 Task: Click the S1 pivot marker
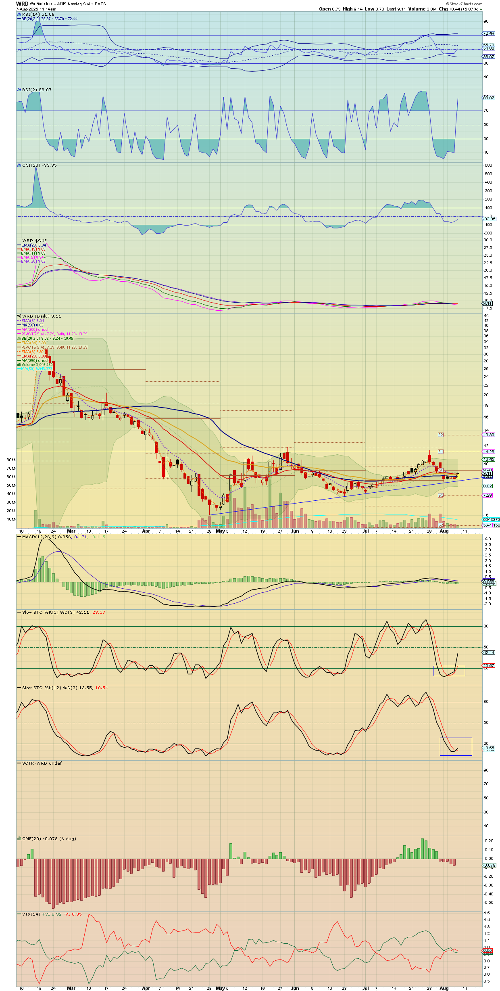coord(440,495)
